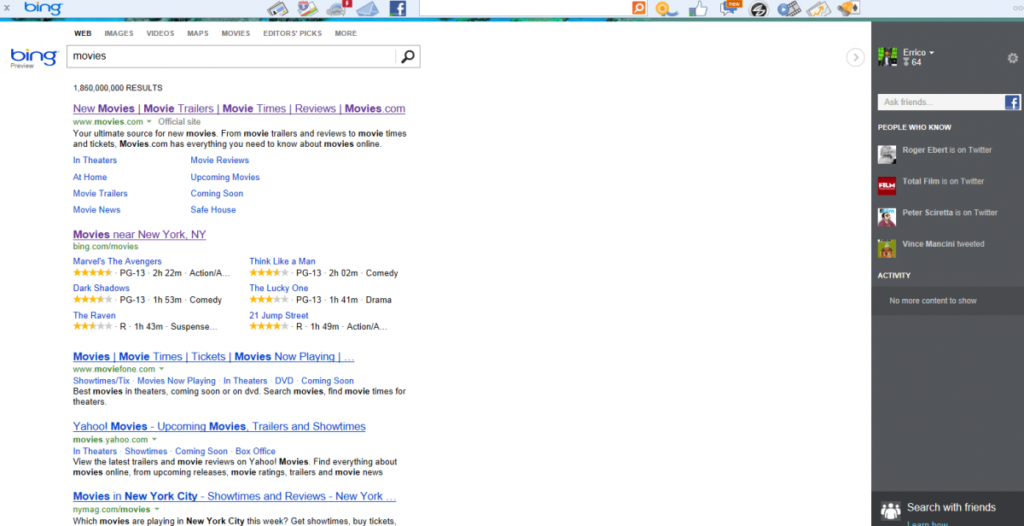Click the chat bubble icon with new badge
The height and width of the screenshot is (526, 1024).
730,9
